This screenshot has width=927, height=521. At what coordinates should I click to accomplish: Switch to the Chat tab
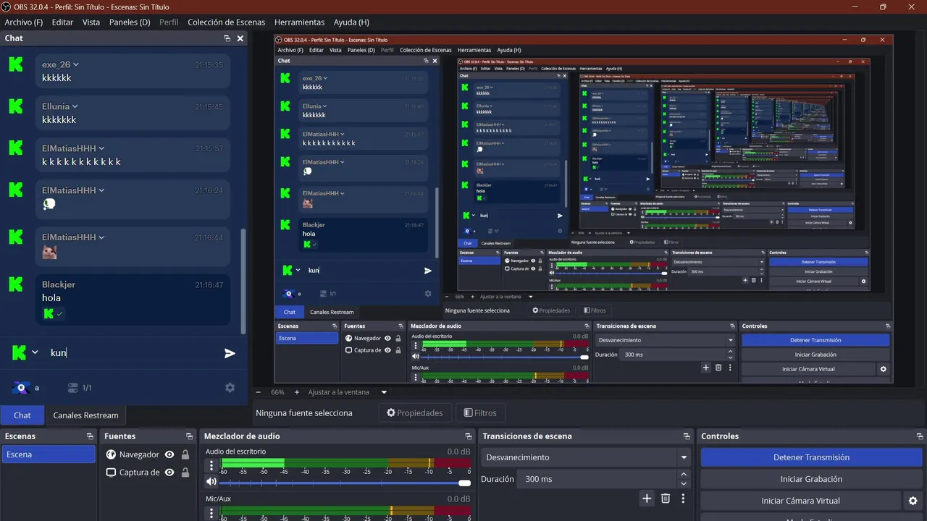click(x=22, y=415)
